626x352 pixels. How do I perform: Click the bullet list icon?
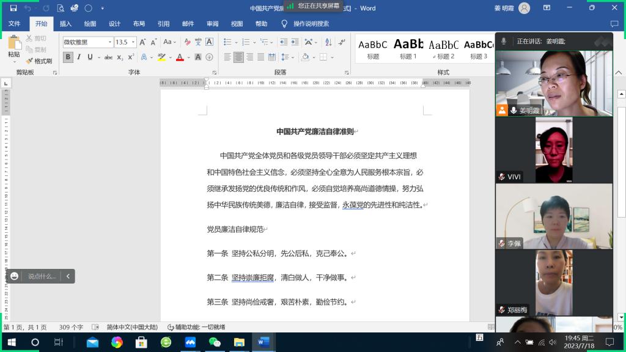point(227,42)
